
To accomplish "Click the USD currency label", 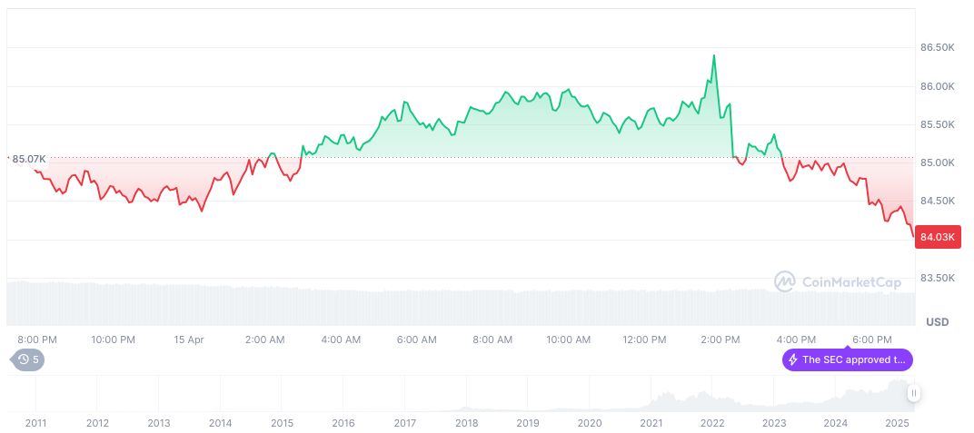I will point(937,322).
